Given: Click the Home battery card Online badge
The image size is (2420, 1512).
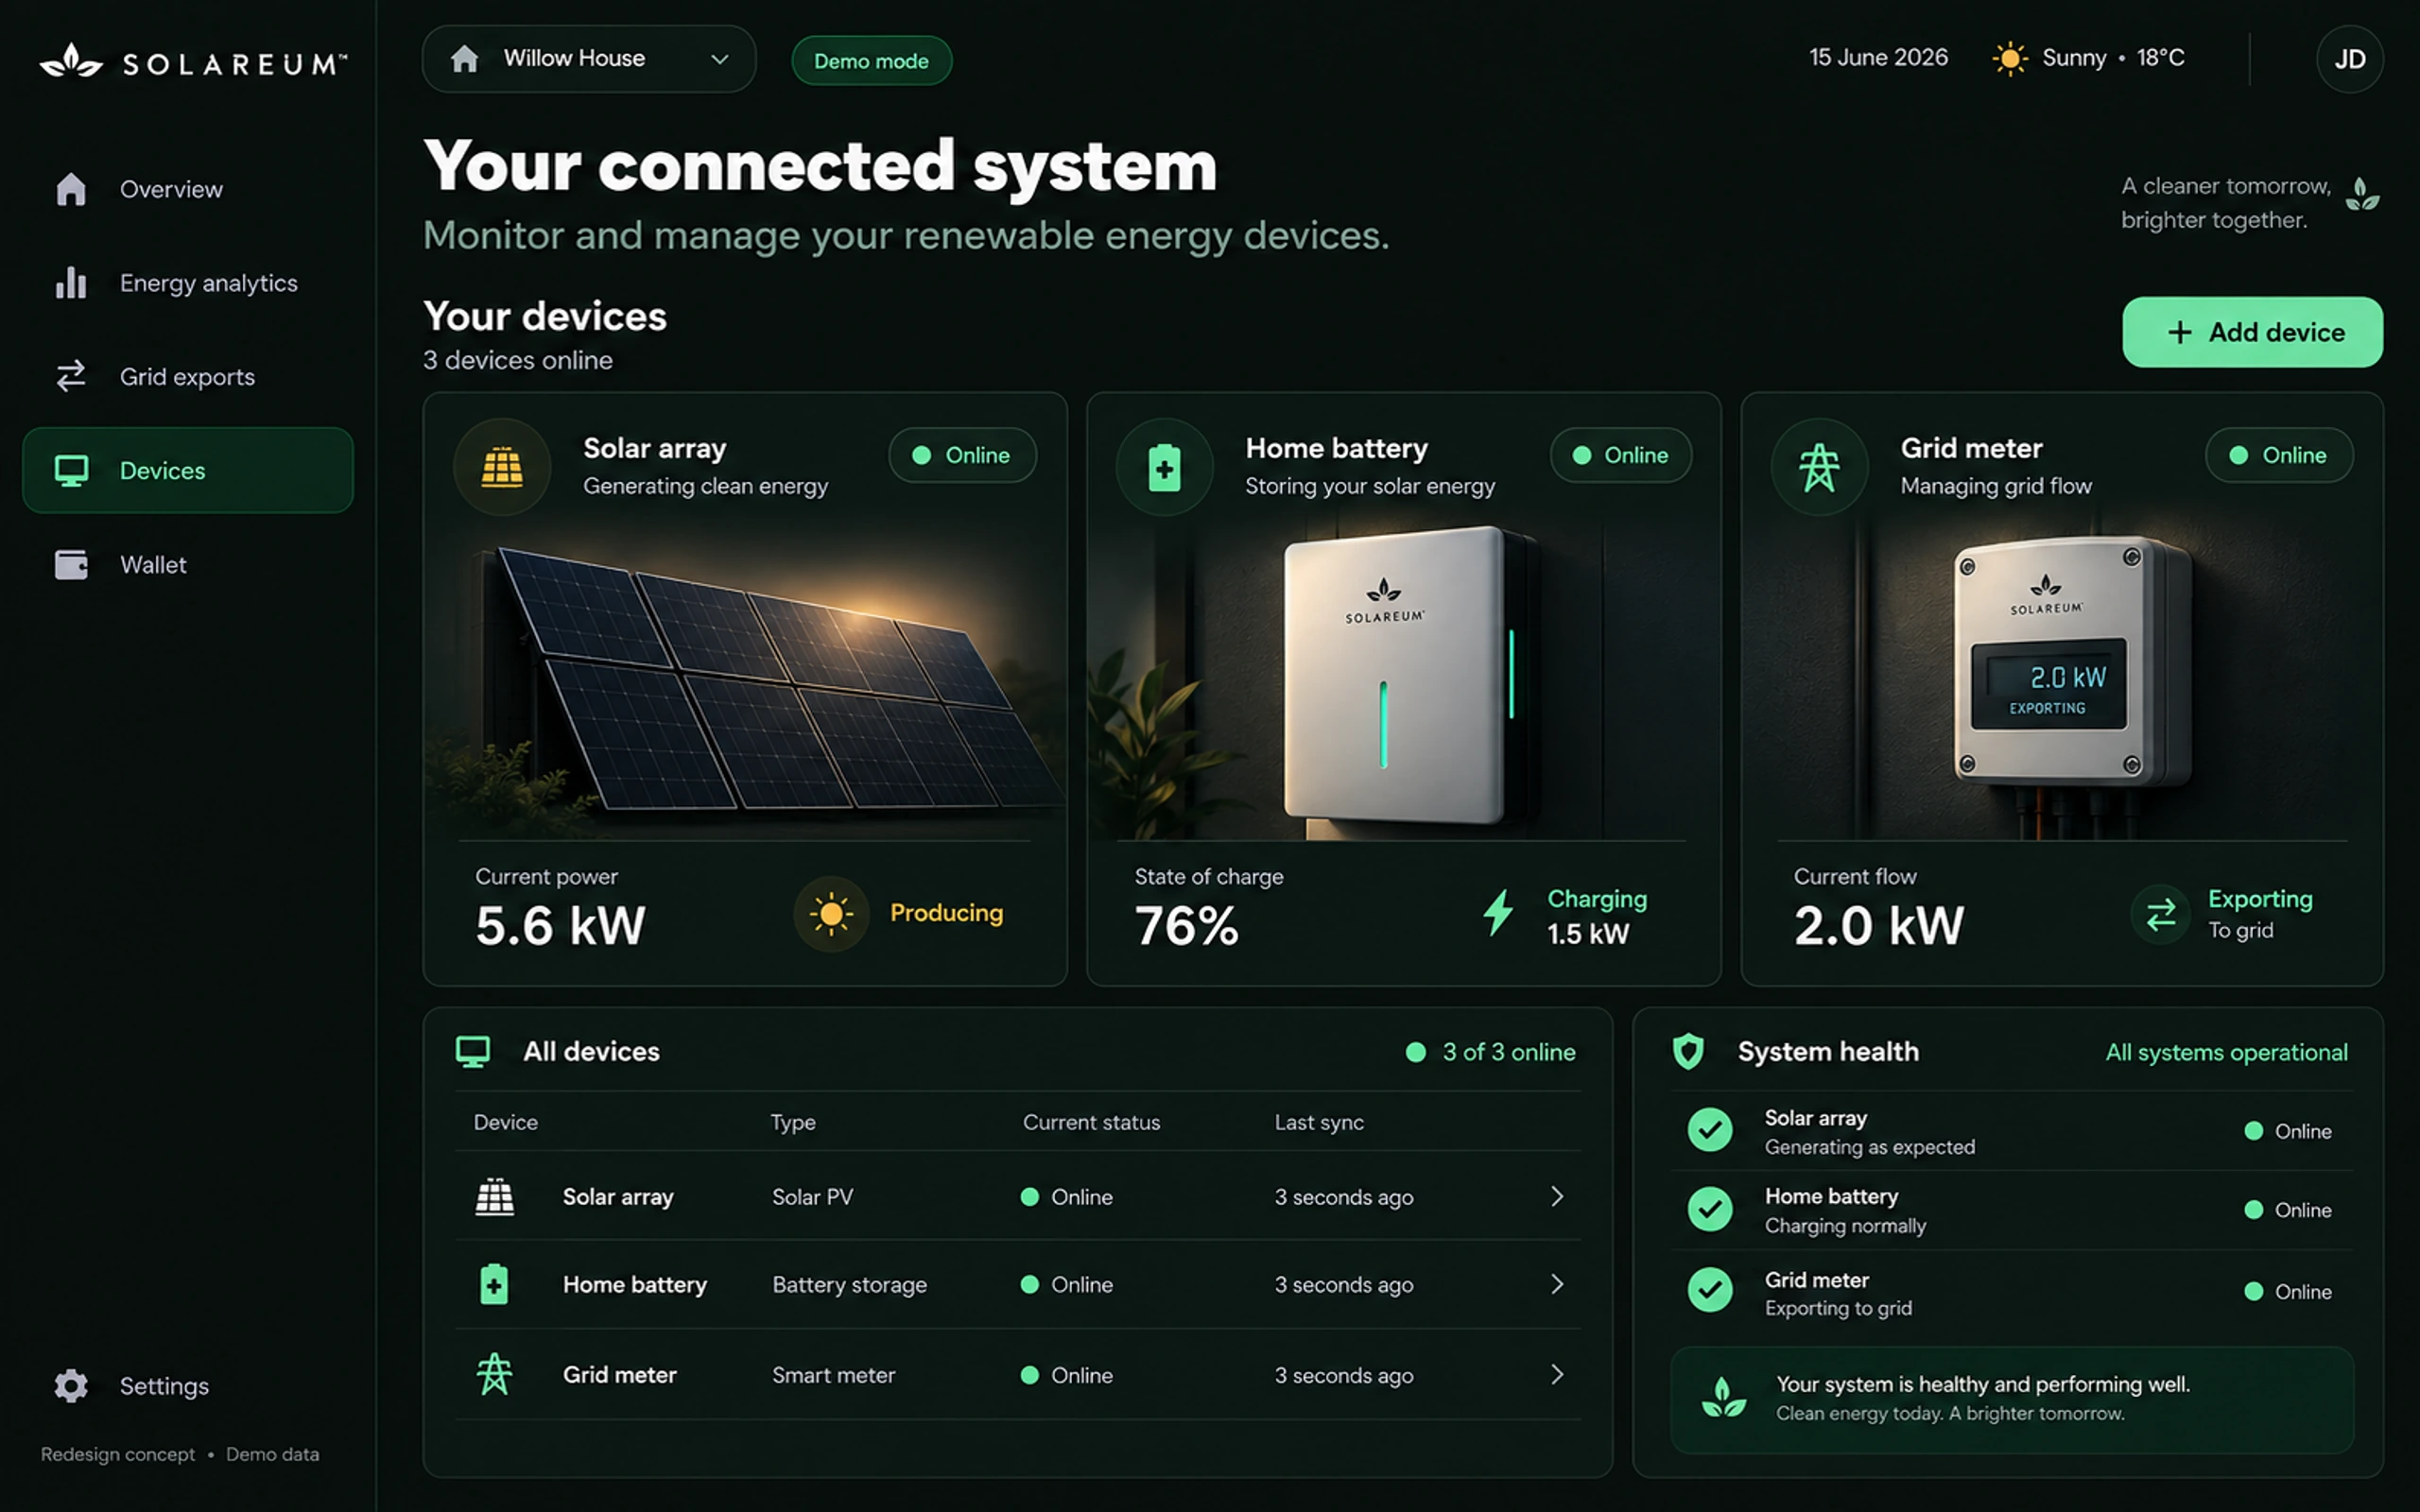Looking at the screenshot, I should [x=1621, y=455].
